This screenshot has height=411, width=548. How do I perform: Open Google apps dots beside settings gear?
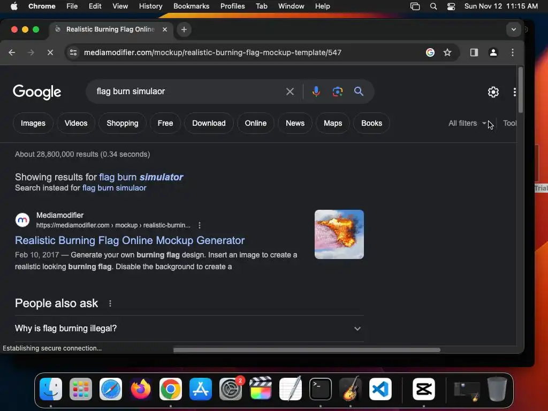514,92
